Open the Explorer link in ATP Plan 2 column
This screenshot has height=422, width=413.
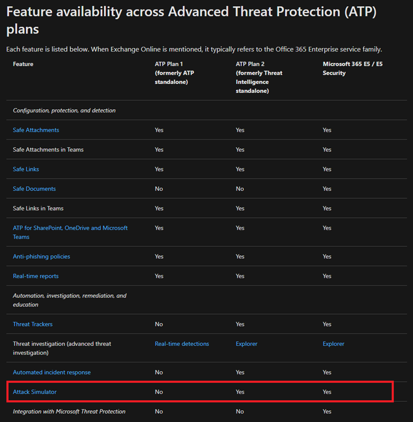(x=247, y=344)
